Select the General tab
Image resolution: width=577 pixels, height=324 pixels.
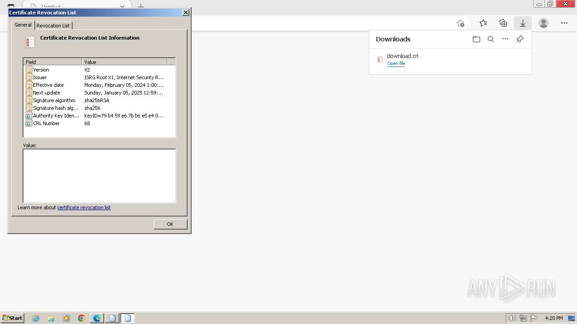click(23, 25)
